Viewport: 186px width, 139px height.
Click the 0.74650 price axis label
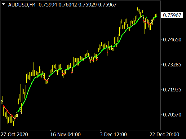tap(172, 40)
